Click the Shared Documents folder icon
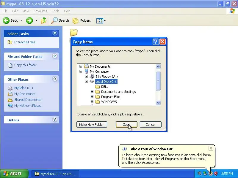238x178 pixels. pyautogui.click(x=10, y=100)
